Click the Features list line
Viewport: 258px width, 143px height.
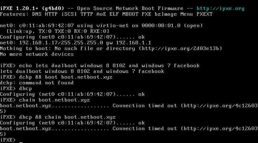(106, 14)
